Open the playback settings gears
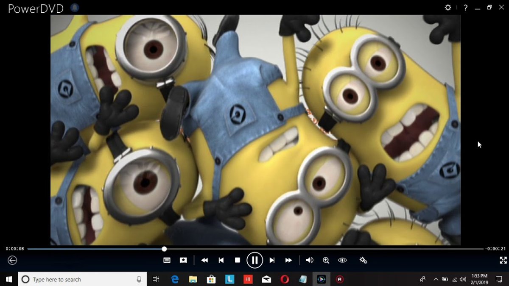509x286 pixels. coord(363,260)
